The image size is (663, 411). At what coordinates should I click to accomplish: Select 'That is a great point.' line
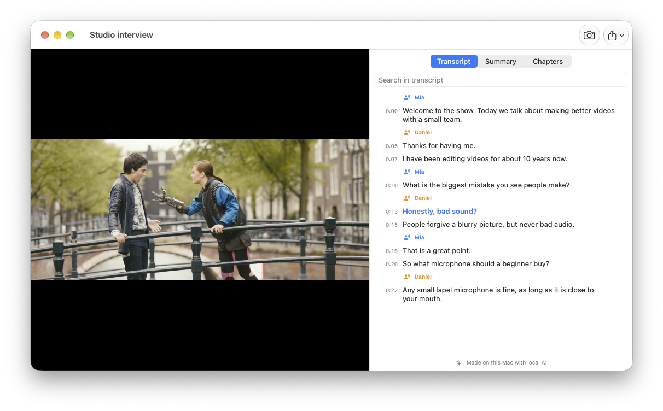point(437,250)
